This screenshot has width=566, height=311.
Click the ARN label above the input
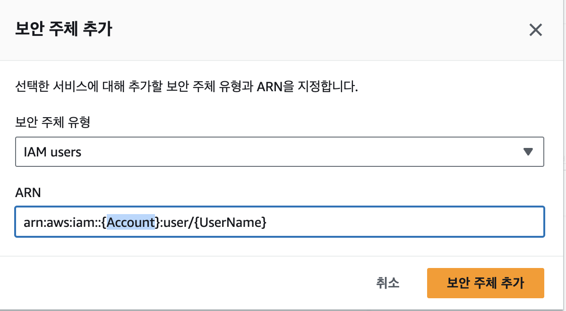[x=28, y=192]
